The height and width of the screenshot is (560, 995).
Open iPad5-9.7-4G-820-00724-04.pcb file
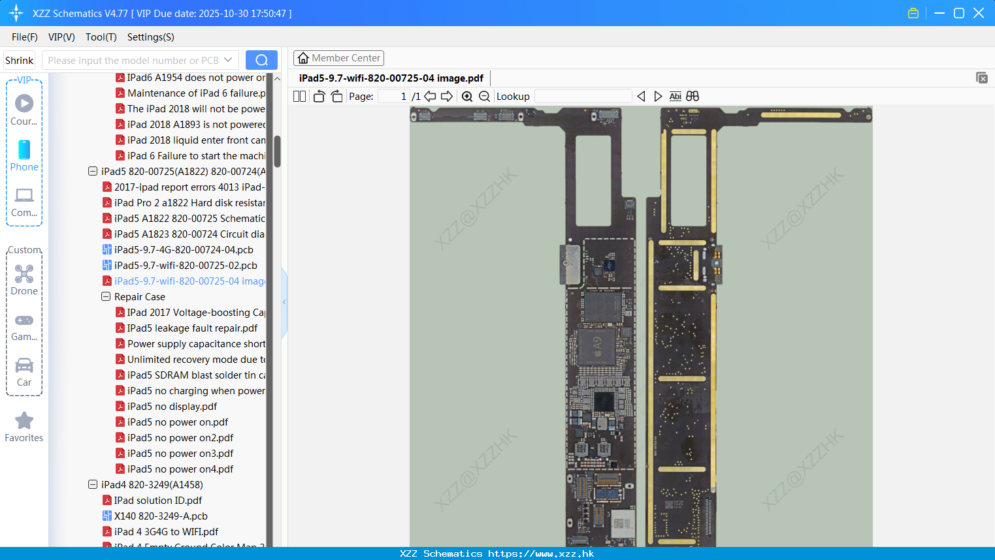coord(184,249)
